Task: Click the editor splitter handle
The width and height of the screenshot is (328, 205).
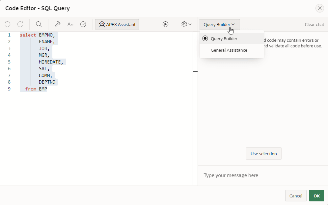Action: (x=195, y=71)
